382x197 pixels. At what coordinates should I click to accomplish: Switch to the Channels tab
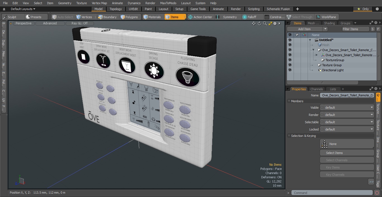pos(317,89)
